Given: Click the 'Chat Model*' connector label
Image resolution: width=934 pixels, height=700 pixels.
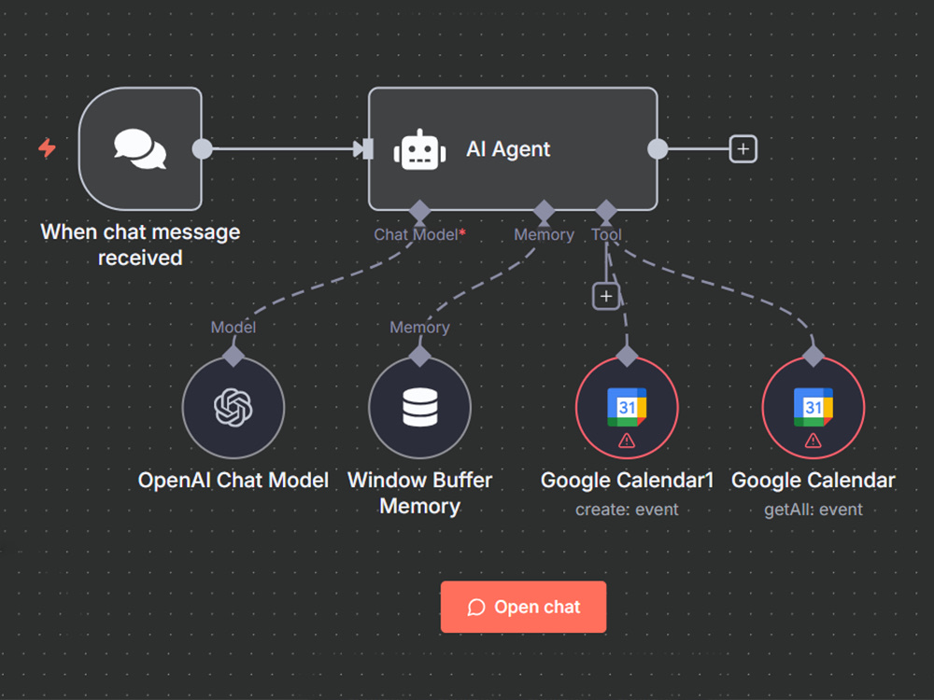Looking at the screenshot, I should click(420, 234).
